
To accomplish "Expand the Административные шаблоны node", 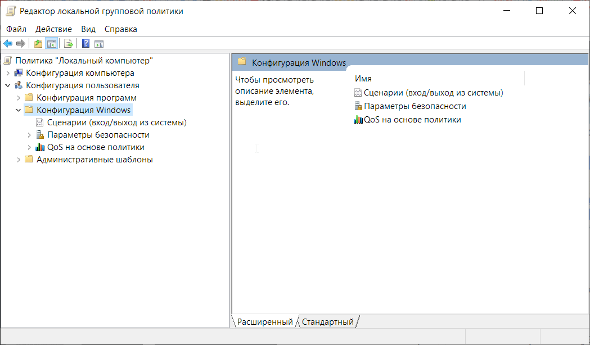I will click(x=19, y=160).
